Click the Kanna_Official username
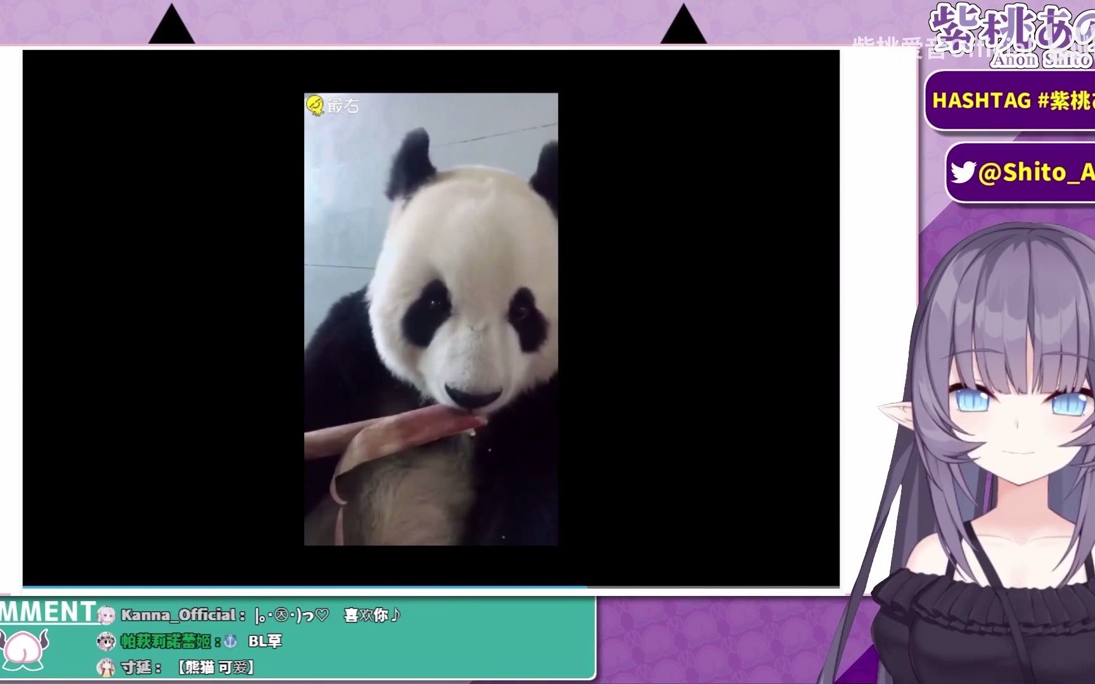The width and height of the screenshot is (1095, 684). (178, 615)
